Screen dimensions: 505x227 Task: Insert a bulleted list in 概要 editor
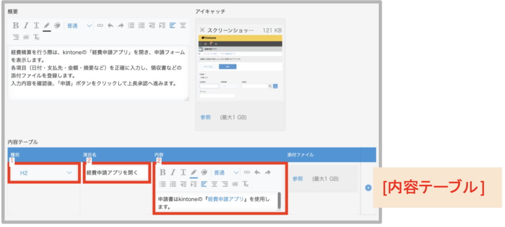click(x=131, y=26)
